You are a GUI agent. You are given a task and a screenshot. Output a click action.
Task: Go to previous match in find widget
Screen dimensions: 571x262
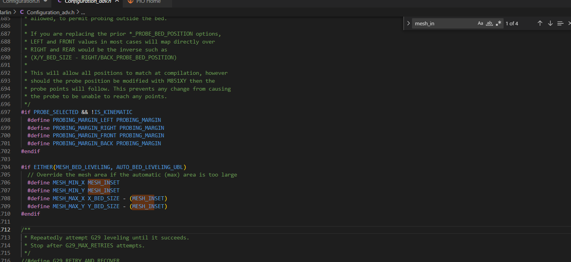click(540, 23)
